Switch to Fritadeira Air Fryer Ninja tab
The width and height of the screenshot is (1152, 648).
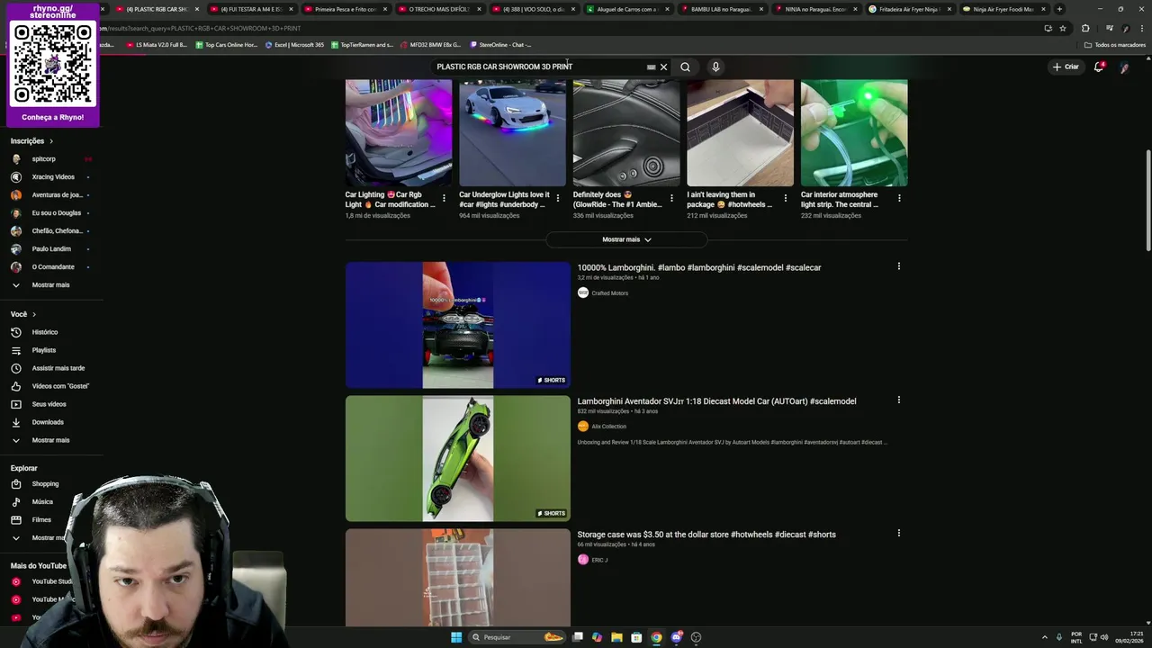(910, 9)
